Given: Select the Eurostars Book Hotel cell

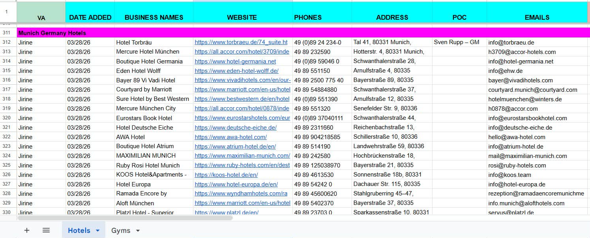Looking at the screenshot, I should (x=154, y=118).
